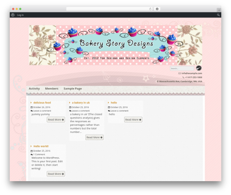Click the date under the 'hello' post
231x195 pixels.
tap(119, 107)
